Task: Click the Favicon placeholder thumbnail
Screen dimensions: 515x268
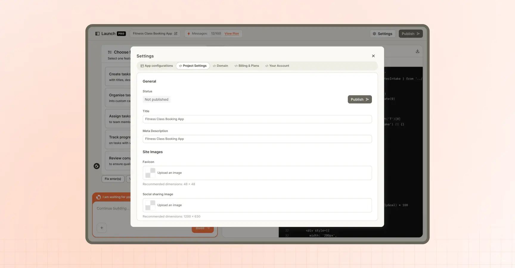Action: (x=150, y=173)
